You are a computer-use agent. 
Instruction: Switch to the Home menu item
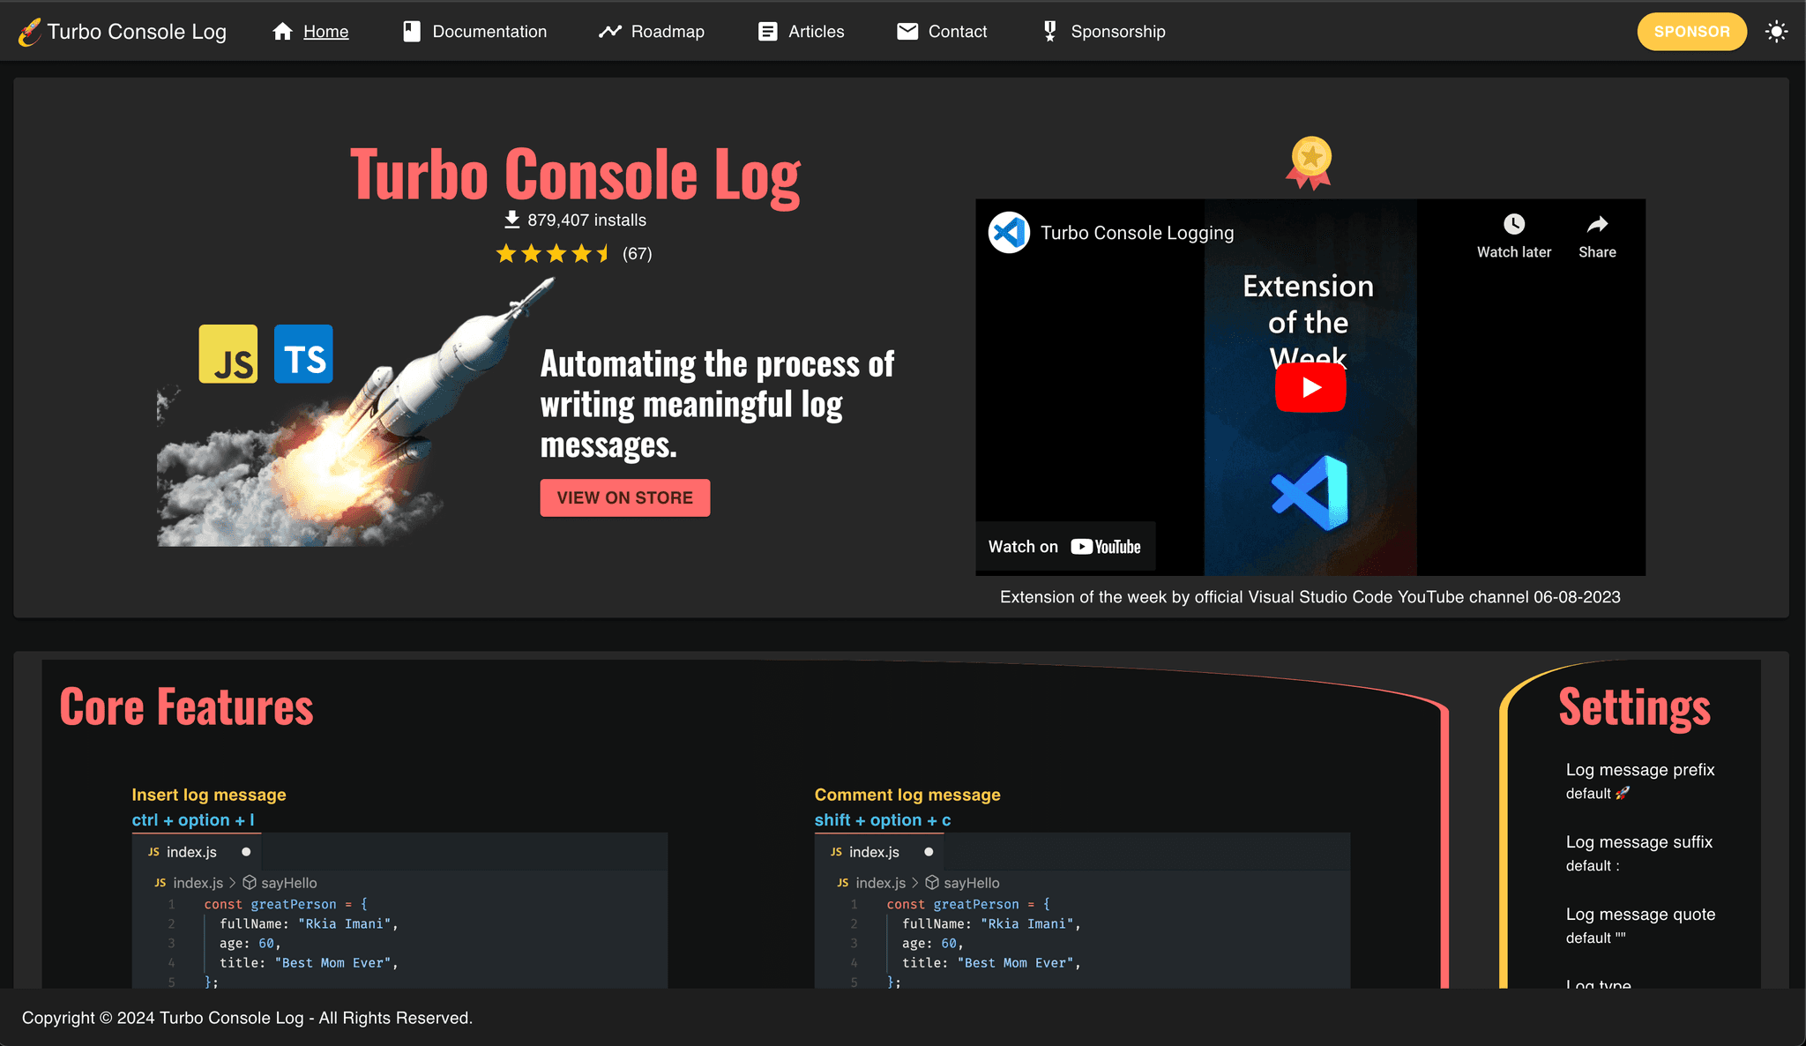(325, 31)
